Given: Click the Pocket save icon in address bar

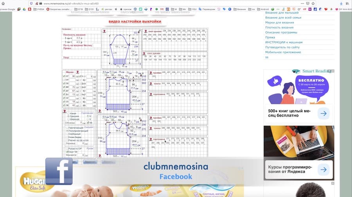Looking at the screenshot, I should (308, 4).
